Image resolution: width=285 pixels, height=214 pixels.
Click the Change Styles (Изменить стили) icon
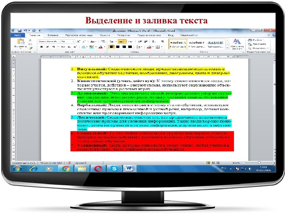[x=237, y=42]
